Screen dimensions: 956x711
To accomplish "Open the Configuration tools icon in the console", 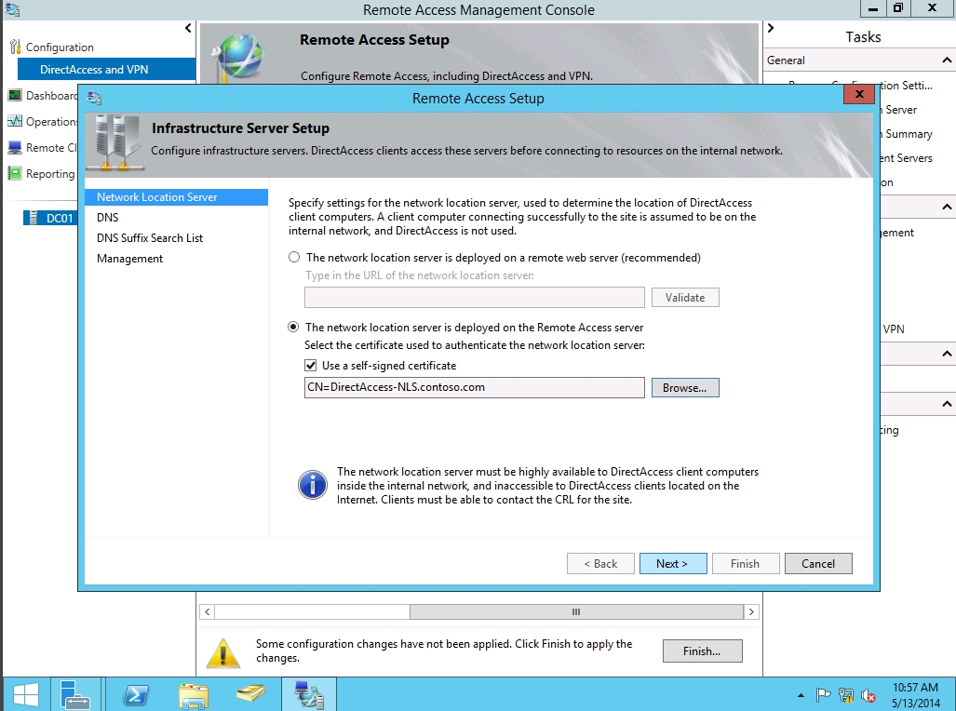I will pyautogui.click(x=15, y=47).
